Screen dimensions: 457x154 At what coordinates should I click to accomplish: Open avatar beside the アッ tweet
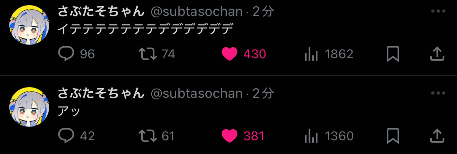point(29,107)
